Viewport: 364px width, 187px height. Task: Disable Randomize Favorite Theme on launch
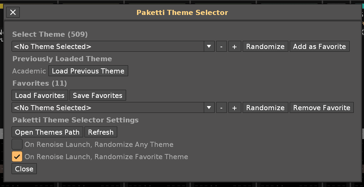[17, 157]
